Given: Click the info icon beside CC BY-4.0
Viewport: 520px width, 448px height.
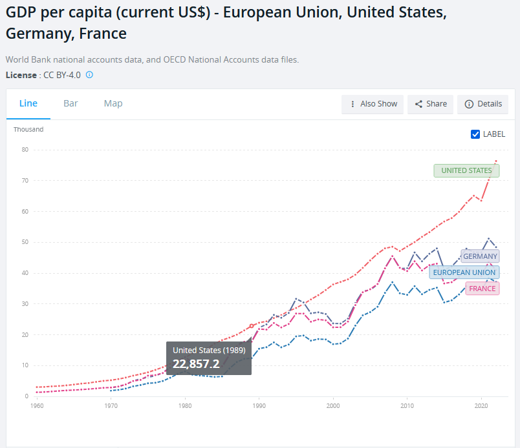Looking at the screenshot, I should [x=89, y=75].
